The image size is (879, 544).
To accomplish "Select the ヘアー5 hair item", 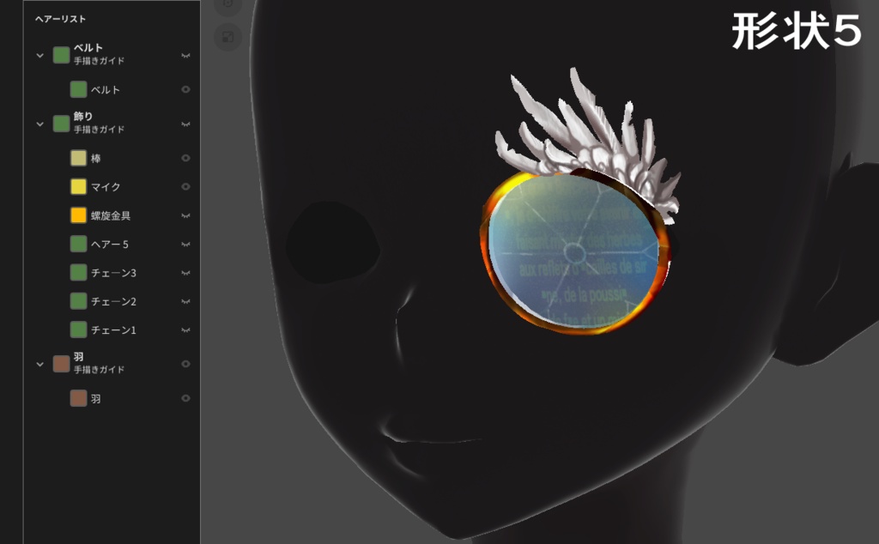I will point(110,245).
